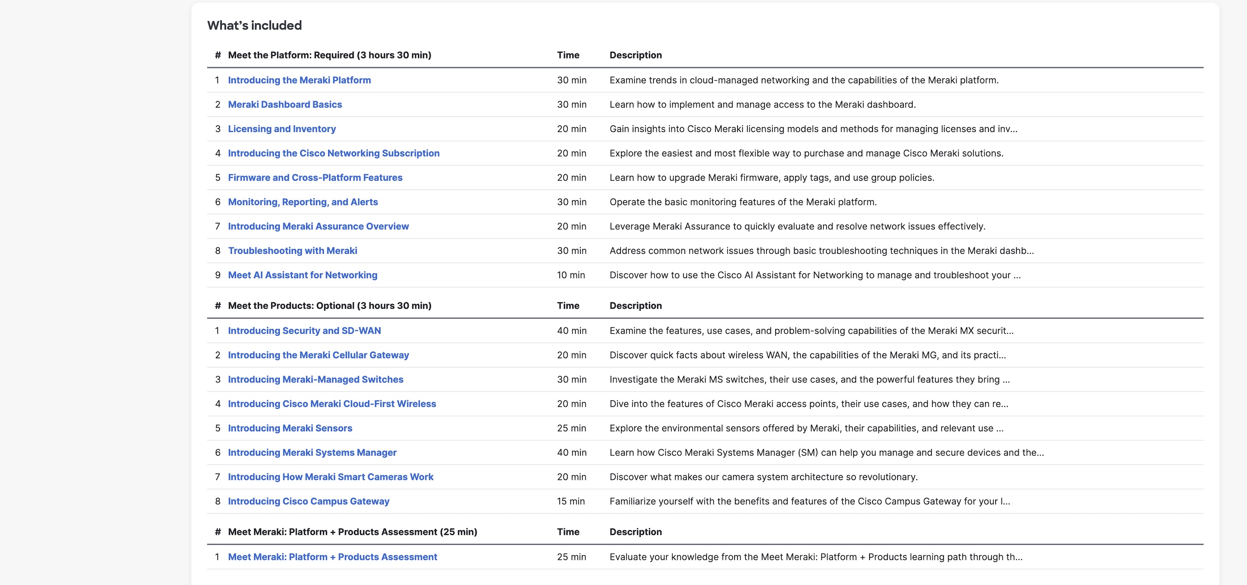Select the Meet the Products: Optional section header
Screen dimensions: 1247x585
pyautogui.click(x=329, y=305)
